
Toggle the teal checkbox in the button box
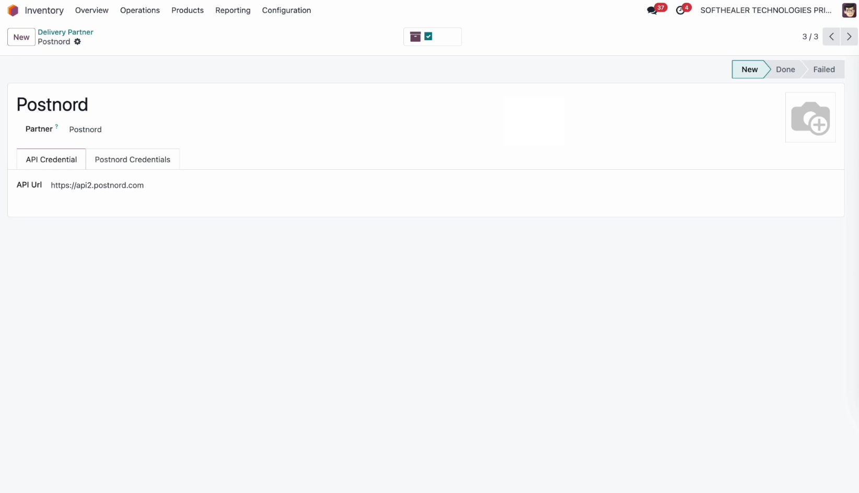[428, 37]
